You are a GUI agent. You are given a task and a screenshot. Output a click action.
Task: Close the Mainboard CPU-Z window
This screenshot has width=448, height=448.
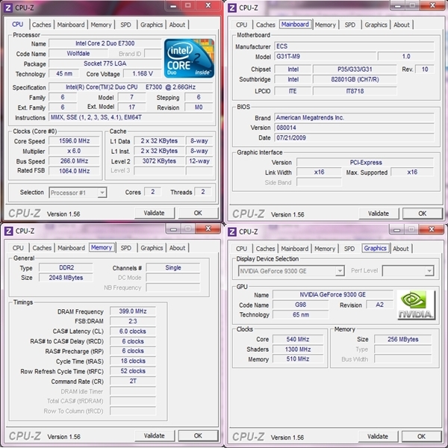[x=432, y=5]
